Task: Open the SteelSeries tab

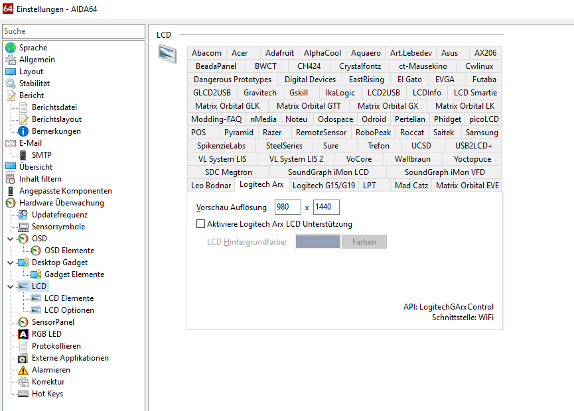Action: click(x=284, y=146)
